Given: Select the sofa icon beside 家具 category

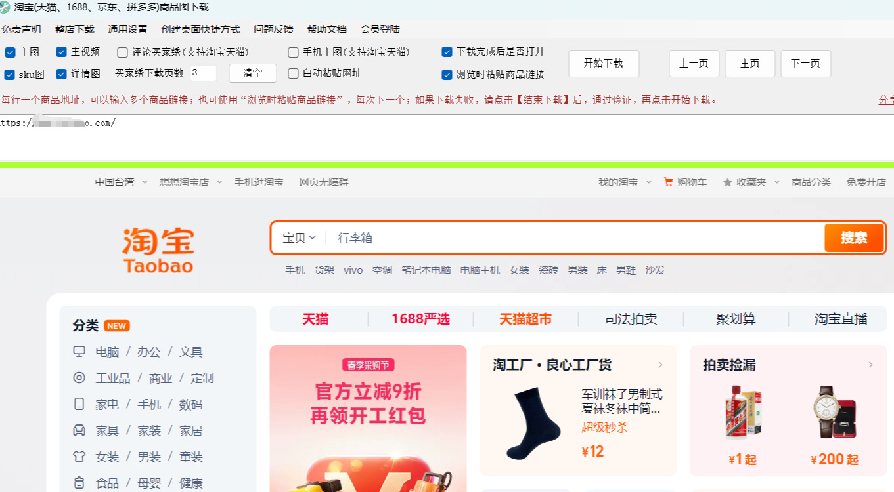Looking at the screenshot, I should (79, 430).
